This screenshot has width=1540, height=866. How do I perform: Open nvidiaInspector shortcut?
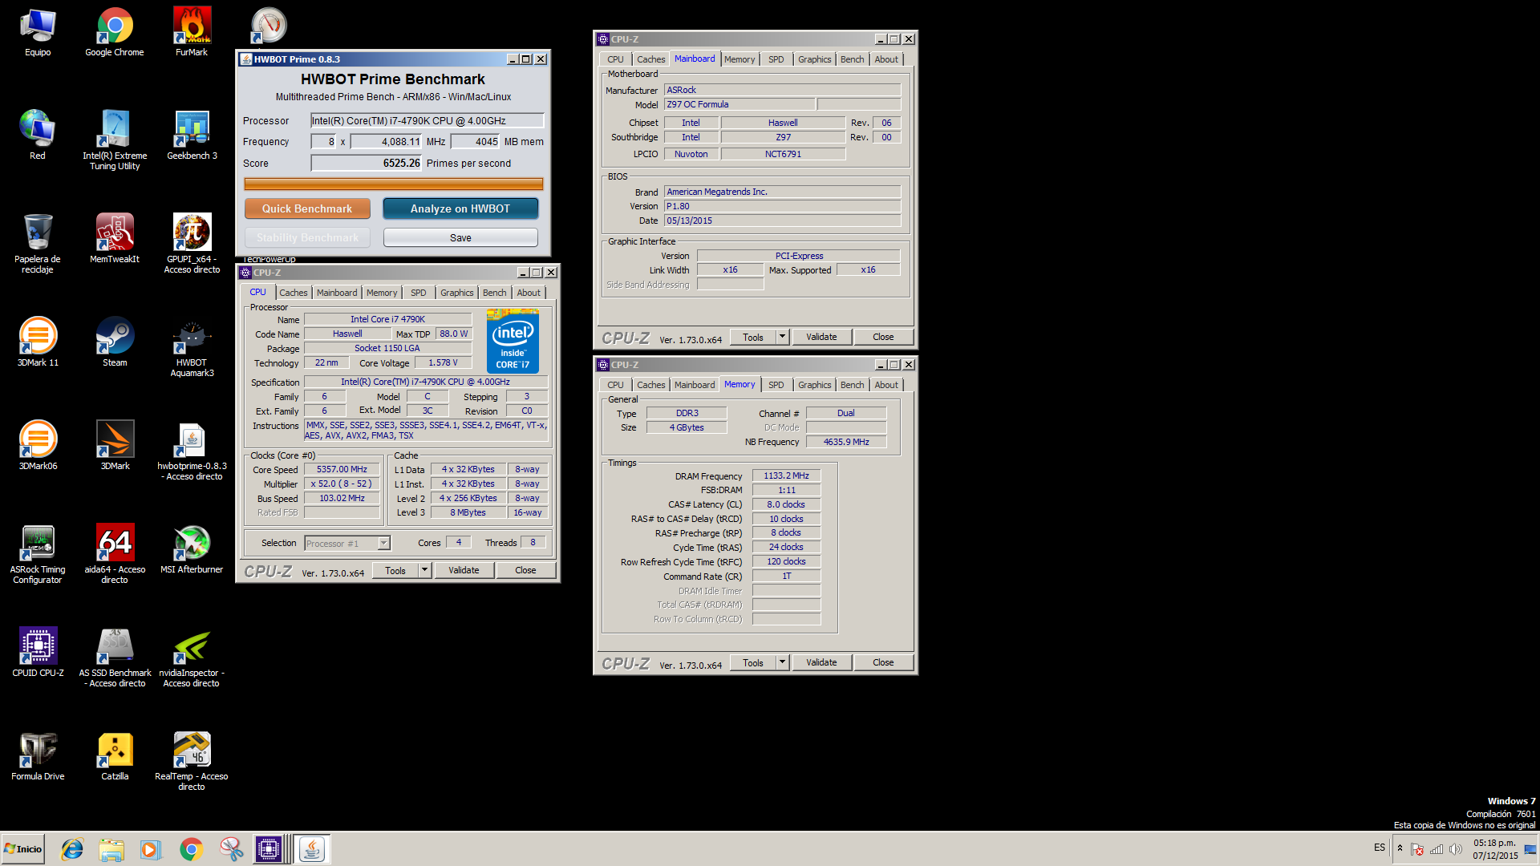(192, 657)
